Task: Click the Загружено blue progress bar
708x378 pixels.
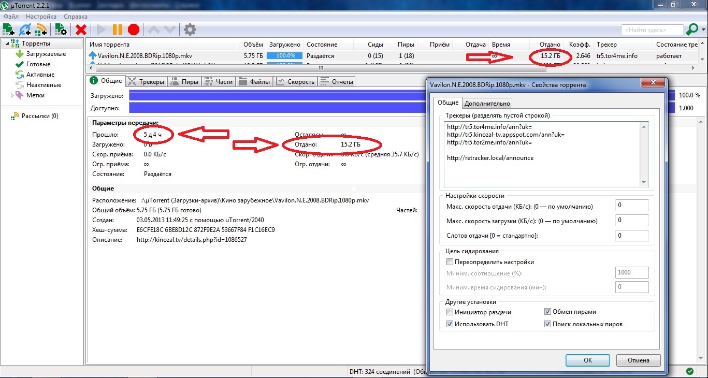Action: coord(402,95)
